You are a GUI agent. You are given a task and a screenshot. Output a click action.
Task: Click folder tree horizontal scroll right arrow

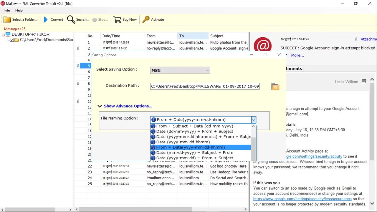tap(70, 209)
